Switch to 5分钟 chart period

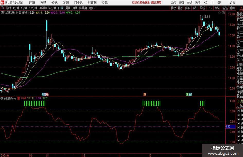click(x=24, y=8)
